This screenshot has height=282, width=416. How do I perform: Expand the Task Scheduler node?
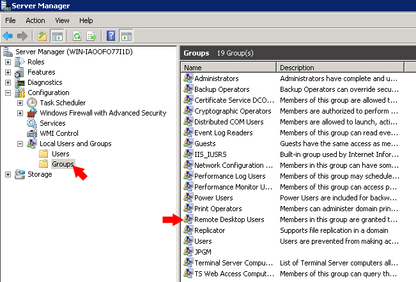click(x=20, y=103)
